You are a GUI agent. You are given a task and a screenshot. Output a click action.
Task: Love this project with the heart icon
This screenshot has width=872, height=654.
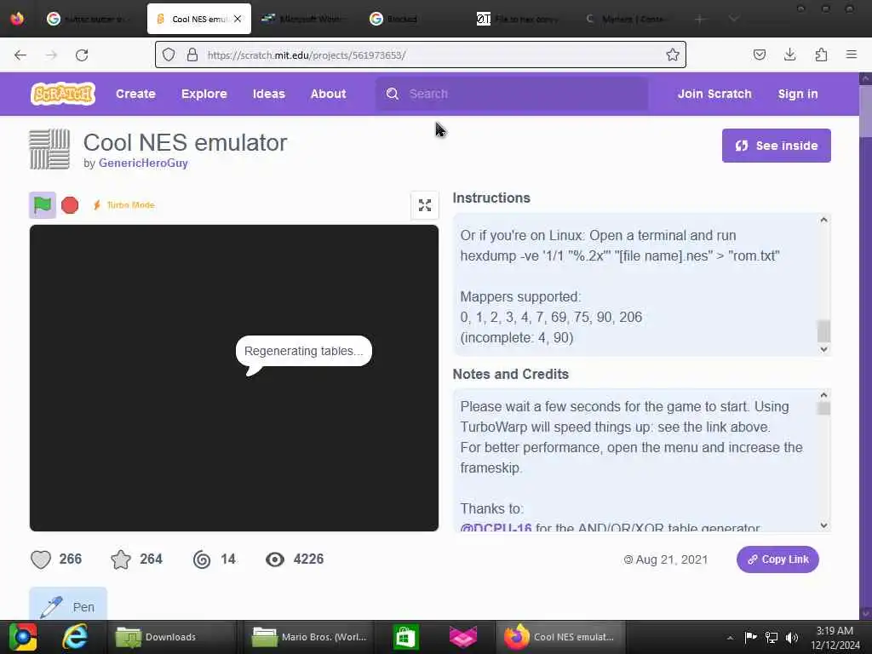tap(41, 559)
